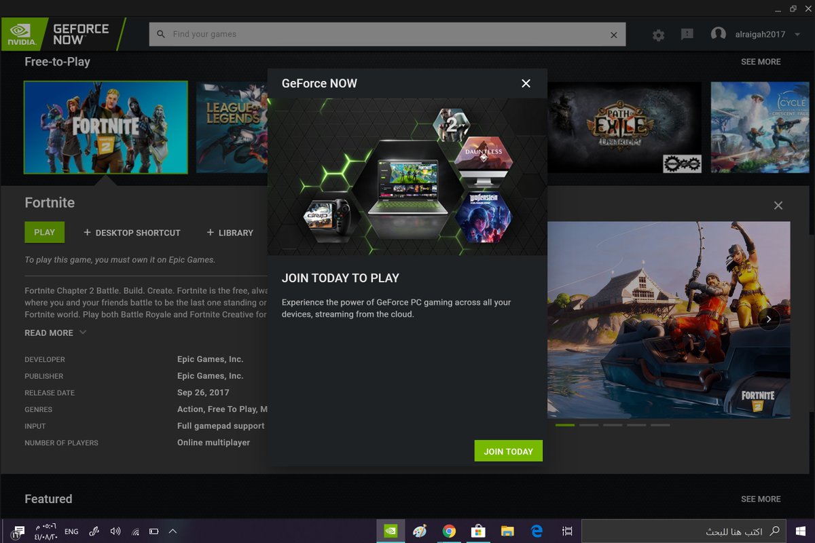
Task: Click the volume speaker tray icon
Action: click(115, 531)
